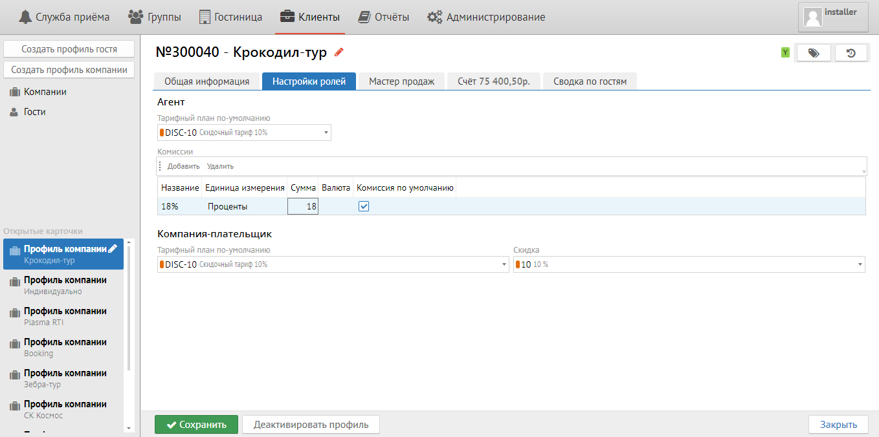Click the green Y status badge

point(785,53)
